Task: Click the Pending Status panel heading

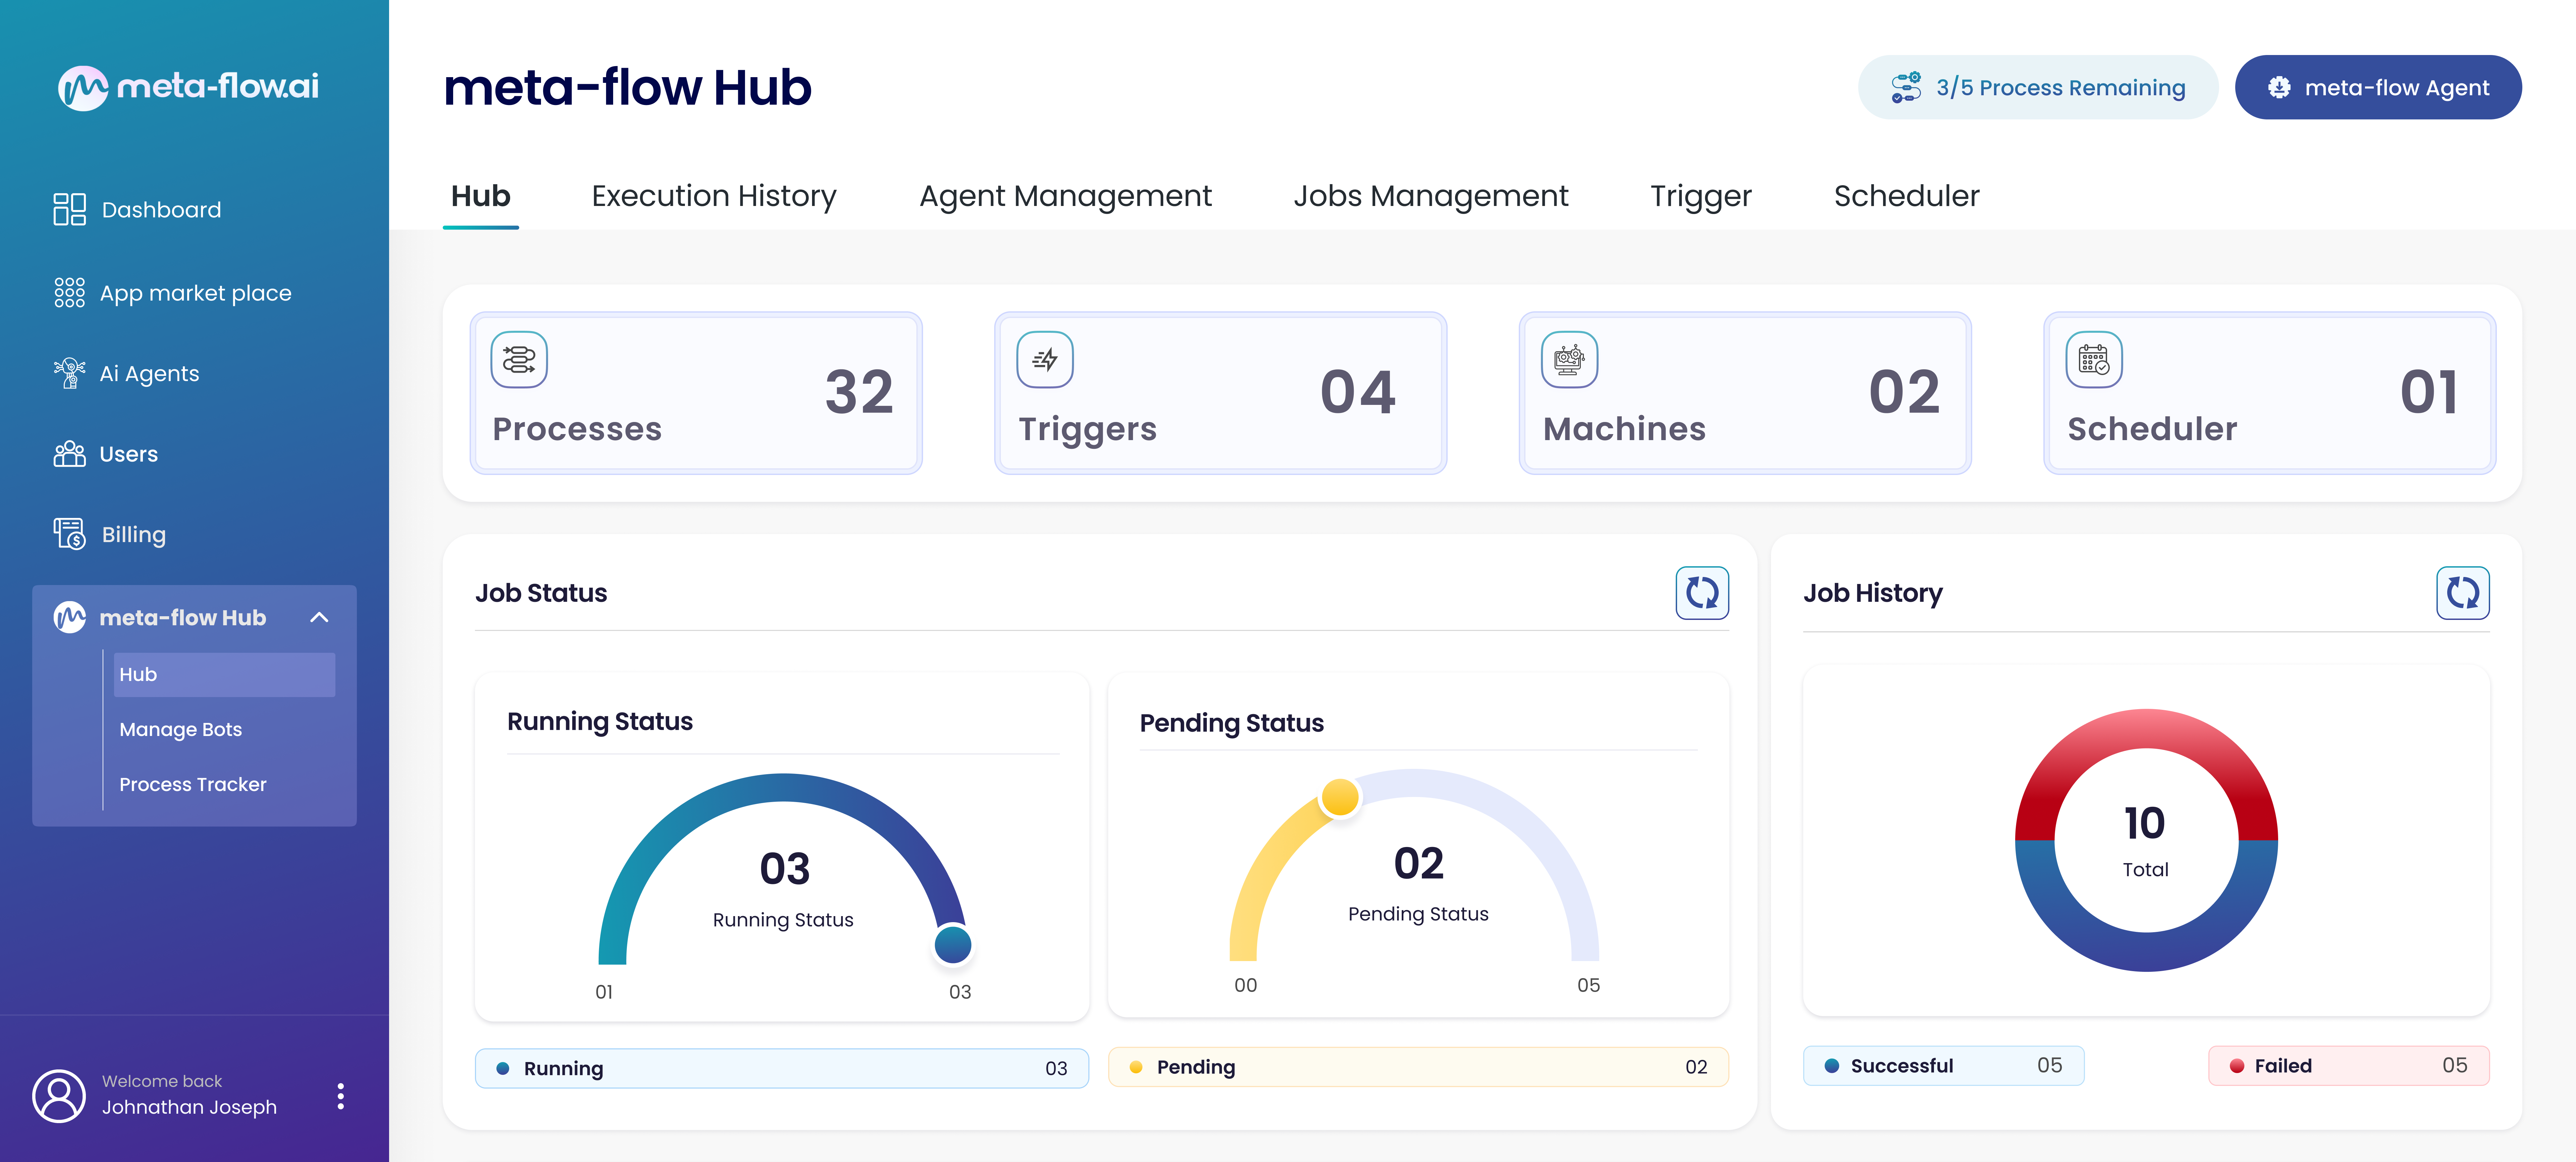Action: pos(1232,723)
